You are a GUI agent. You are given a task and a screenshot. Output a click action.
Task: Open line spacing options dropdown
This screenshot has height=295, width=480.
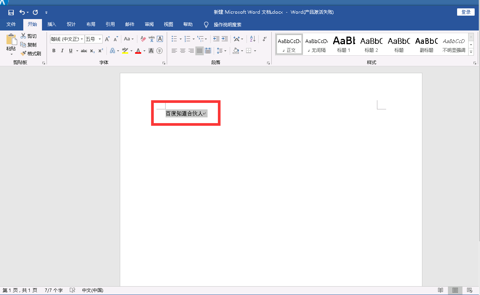click(x=225, y=51)
